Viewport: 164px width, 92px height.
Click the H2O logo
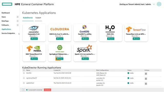coord(110,29)
